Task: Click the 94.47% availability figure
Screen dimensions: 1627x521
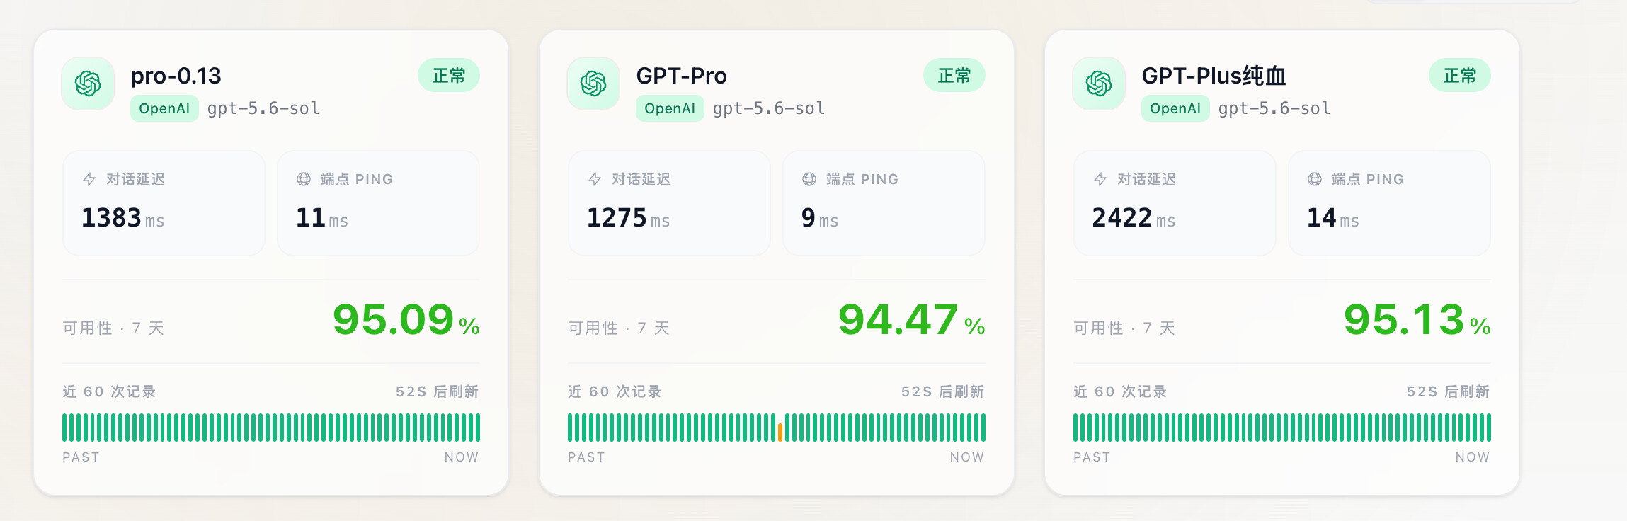Action: click(x=912, y=319)
